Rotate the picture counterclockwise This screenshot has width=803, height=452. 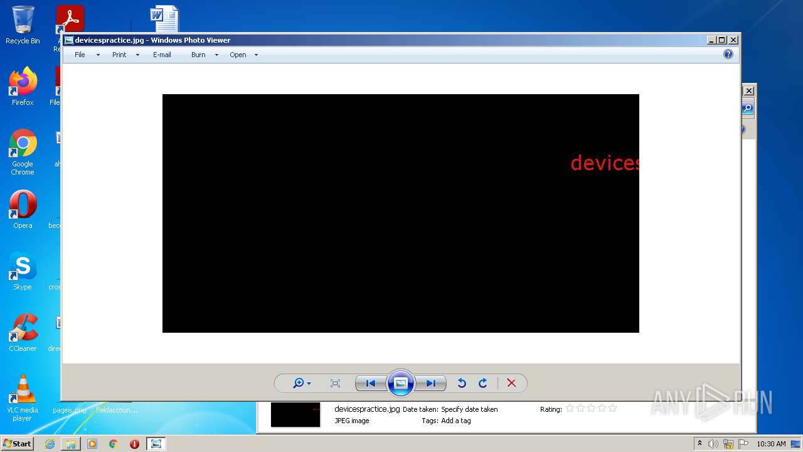(x=462, y=383)
